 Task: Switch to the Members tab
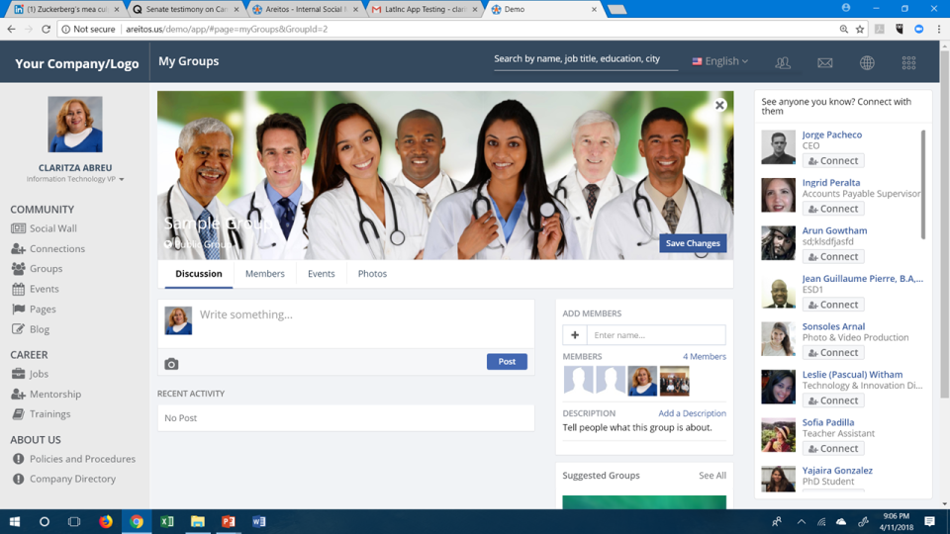click(265, 274)
